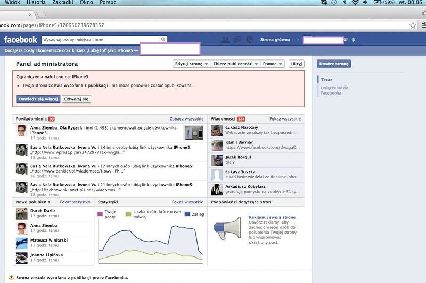426x283 pixels.
Task: Open the Historia menu
Action: pos(36,3)
